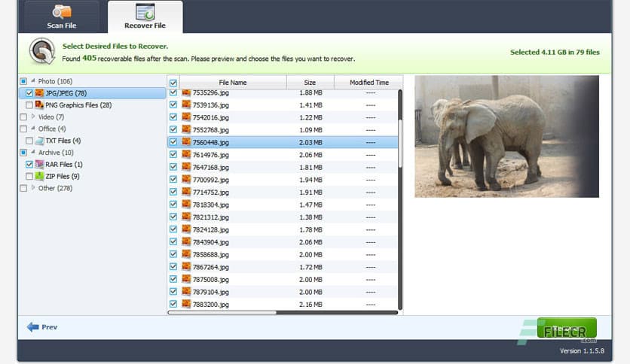Click file icon of 7539136.jpg

coord(186,105)
